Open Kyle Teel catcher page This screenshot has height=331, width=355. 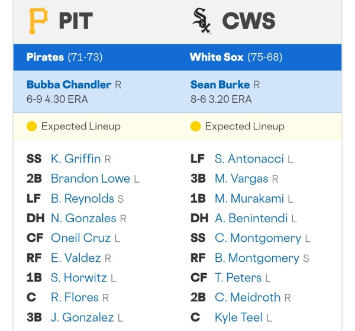pos(238,317)
